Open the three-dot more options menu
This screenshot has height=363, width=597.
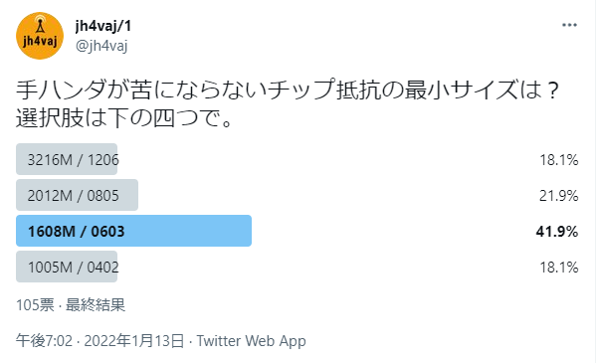point(569,25)
